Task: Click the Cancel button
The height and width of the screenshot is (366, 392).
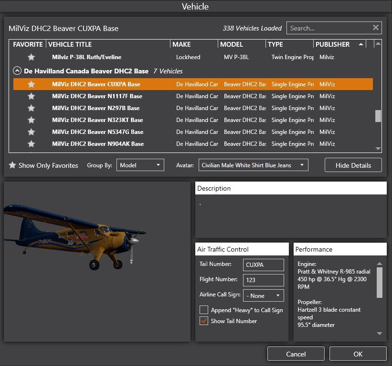Action: click(296, 354)
